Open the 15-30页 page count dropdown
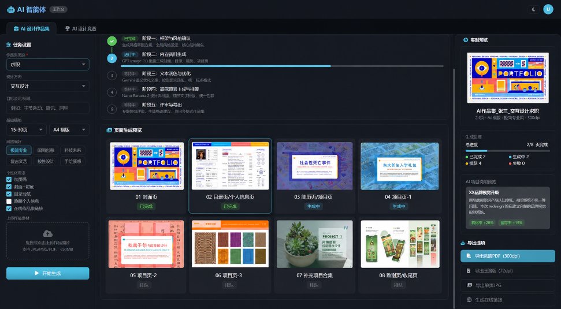561x309 pixels. [x=27, y=129]
